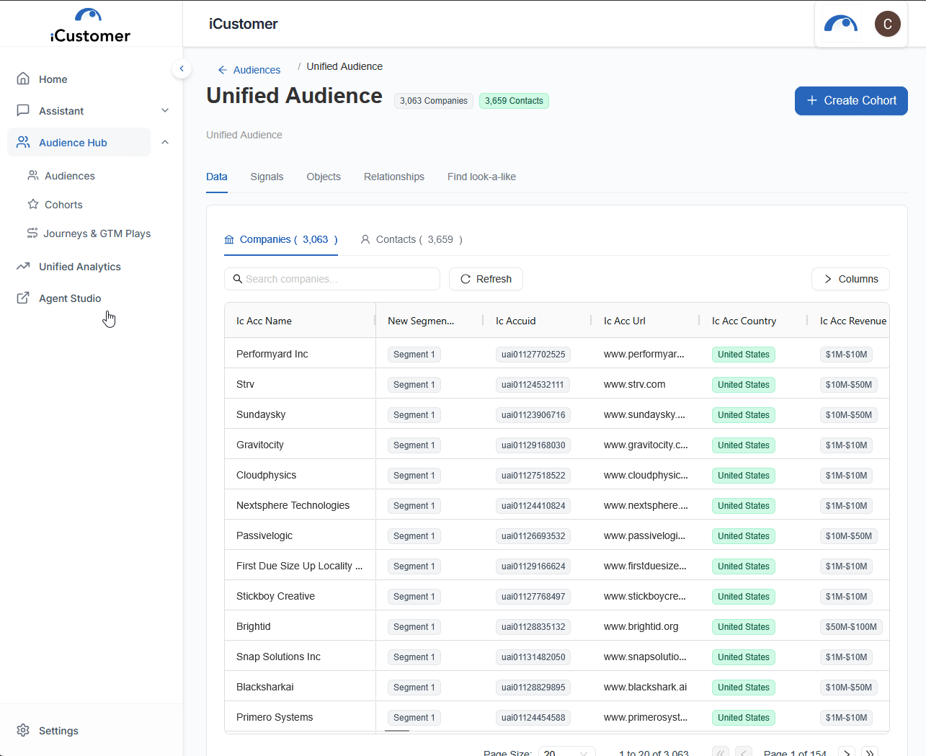The height and width of the screenshot is (756, 926).
Task: Click Primero Systems company name
Action: tap(275, 717)
